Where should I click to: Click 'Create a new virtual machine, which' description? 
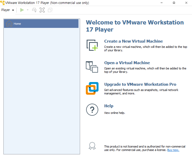point(146,49)
